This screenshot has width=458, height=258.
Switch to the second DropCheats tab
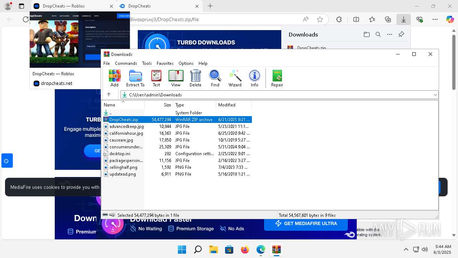point(159,6)
